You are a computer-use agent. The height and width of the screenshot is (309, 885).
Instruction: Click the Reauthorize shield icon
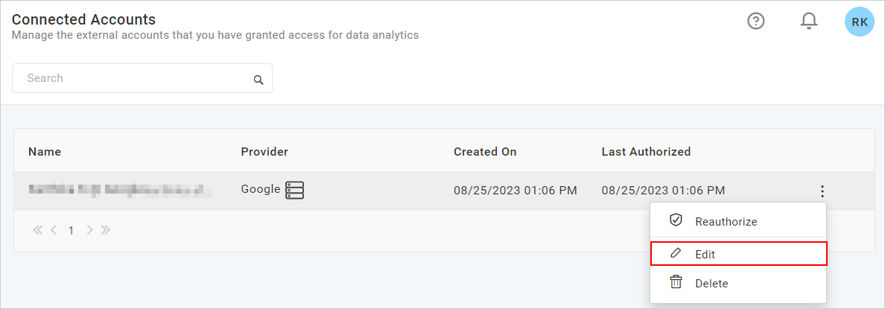(x=676, y=220)
